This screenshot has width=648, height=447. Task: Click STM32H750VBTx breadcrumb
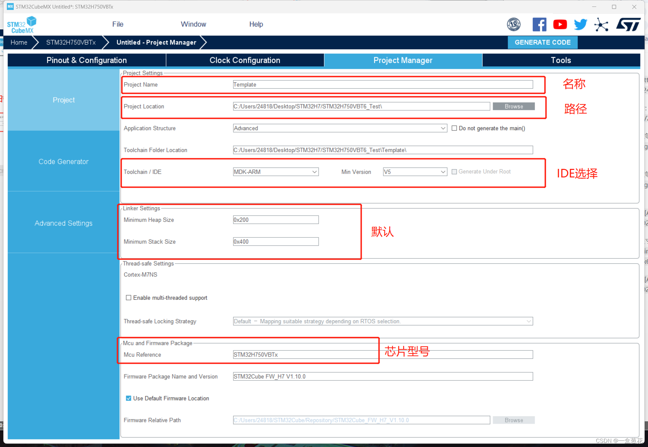pos(71,42)
